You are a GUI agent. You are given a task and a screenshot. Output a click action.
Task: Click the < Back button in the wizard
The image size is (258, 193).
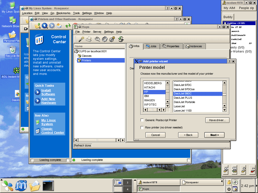pos(188,135)
